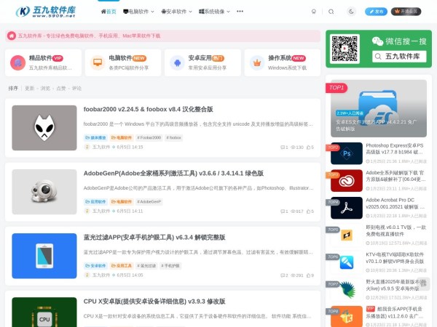Open Photoshop Express icon in top list
The image size is (437, 327).
347,153
